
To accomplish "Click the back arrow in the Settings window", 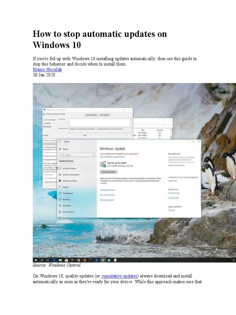I will pos(60,142).
